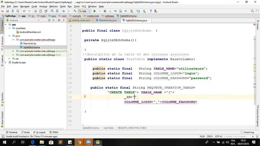Open the File menu
Viewport: 260px width, 146px height.
(3, 6)
